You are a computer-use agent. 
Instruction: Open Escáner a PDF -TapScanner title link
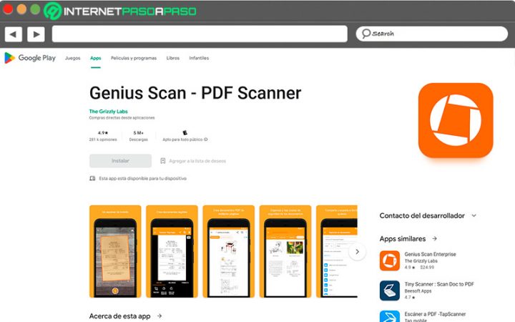(435, 314)
